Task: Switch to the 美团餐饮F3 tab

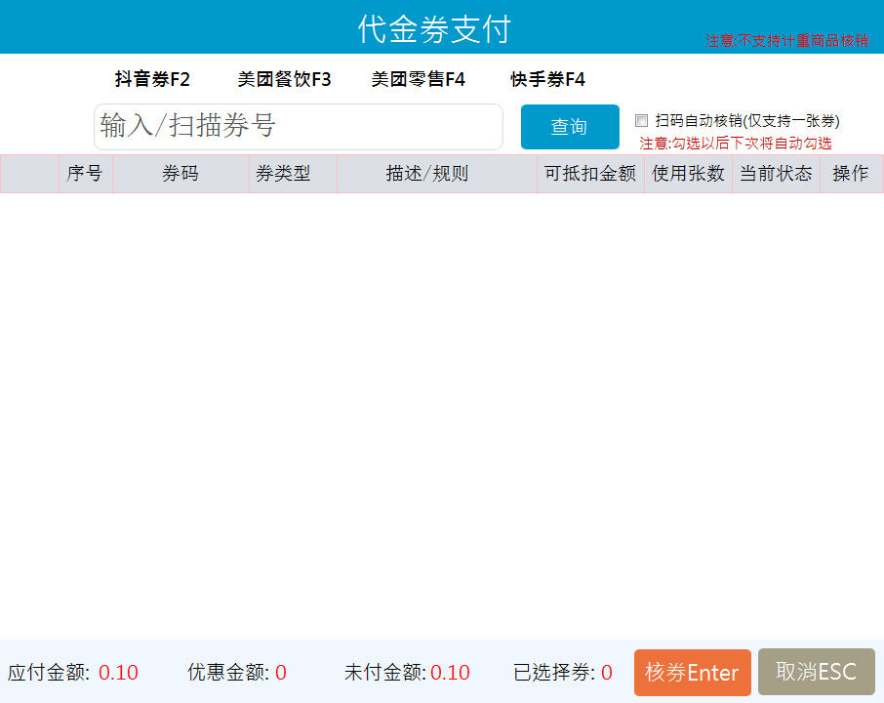Action: [x=284, y=79]
